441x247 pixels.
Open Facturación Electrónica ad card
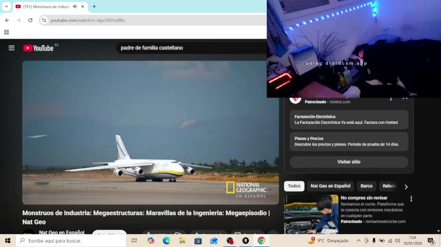[x=349, y=119]
